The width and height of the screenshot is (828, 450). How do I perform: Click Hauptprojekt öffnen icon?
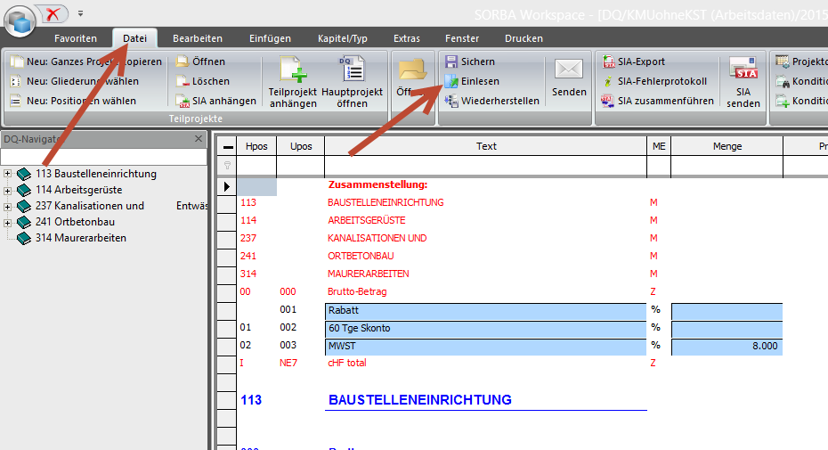[x=352, y=70]
